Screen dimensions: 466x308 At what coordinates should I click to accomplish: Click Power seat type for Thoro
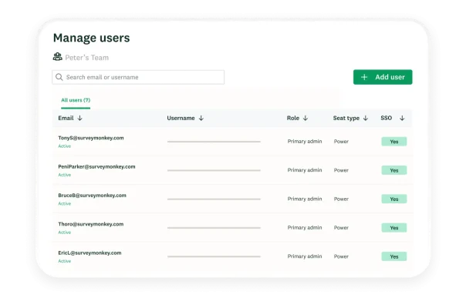(x=341, y=228)
